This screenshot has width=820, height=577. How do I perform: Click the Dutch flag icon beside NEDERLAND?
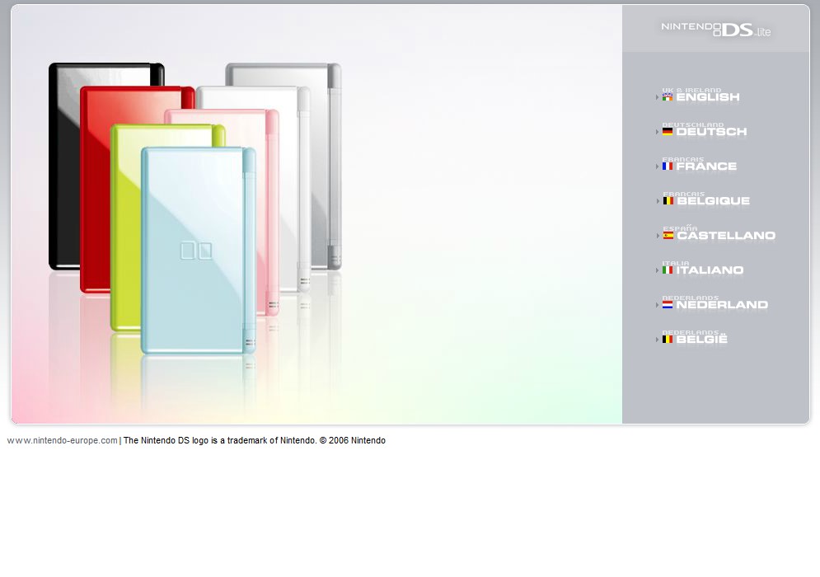668,304
